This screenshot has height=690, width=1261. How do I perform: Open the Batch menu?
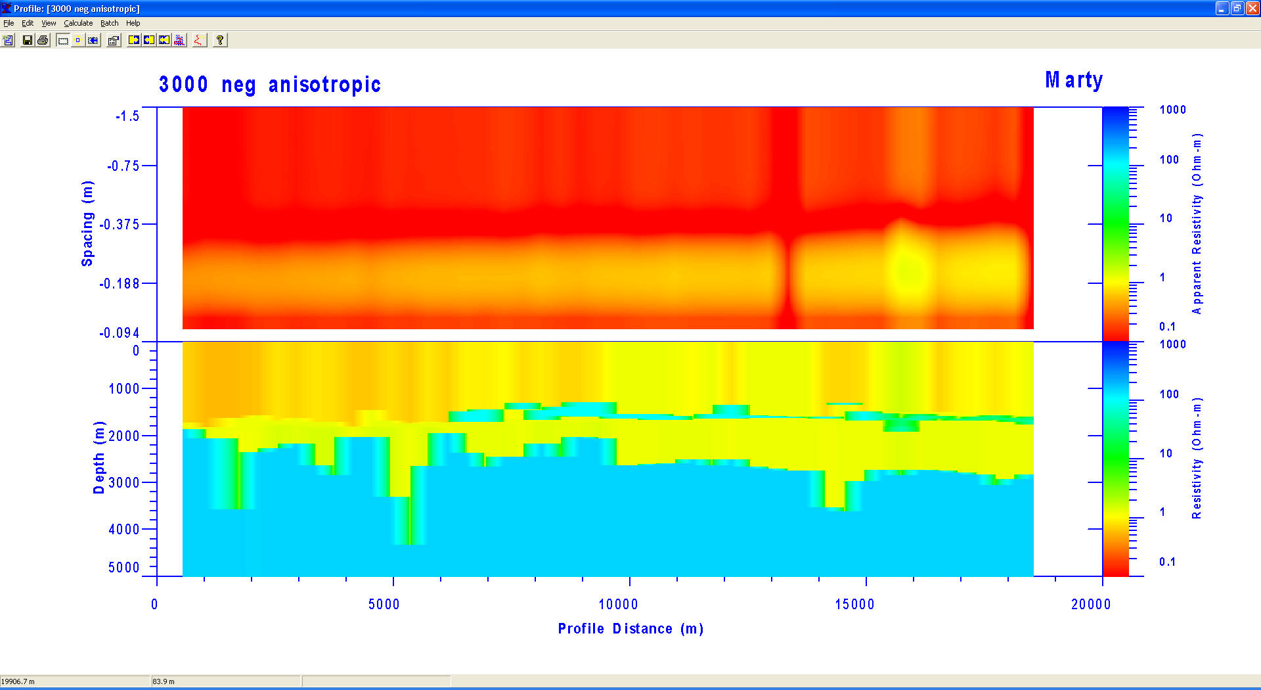[110, 23]
